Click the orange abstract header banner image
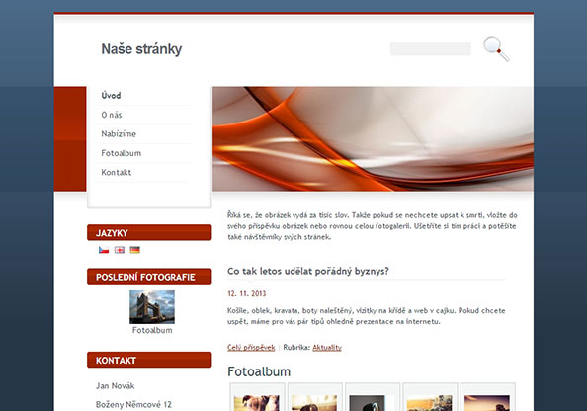The image size is (587, 411). 373,139
